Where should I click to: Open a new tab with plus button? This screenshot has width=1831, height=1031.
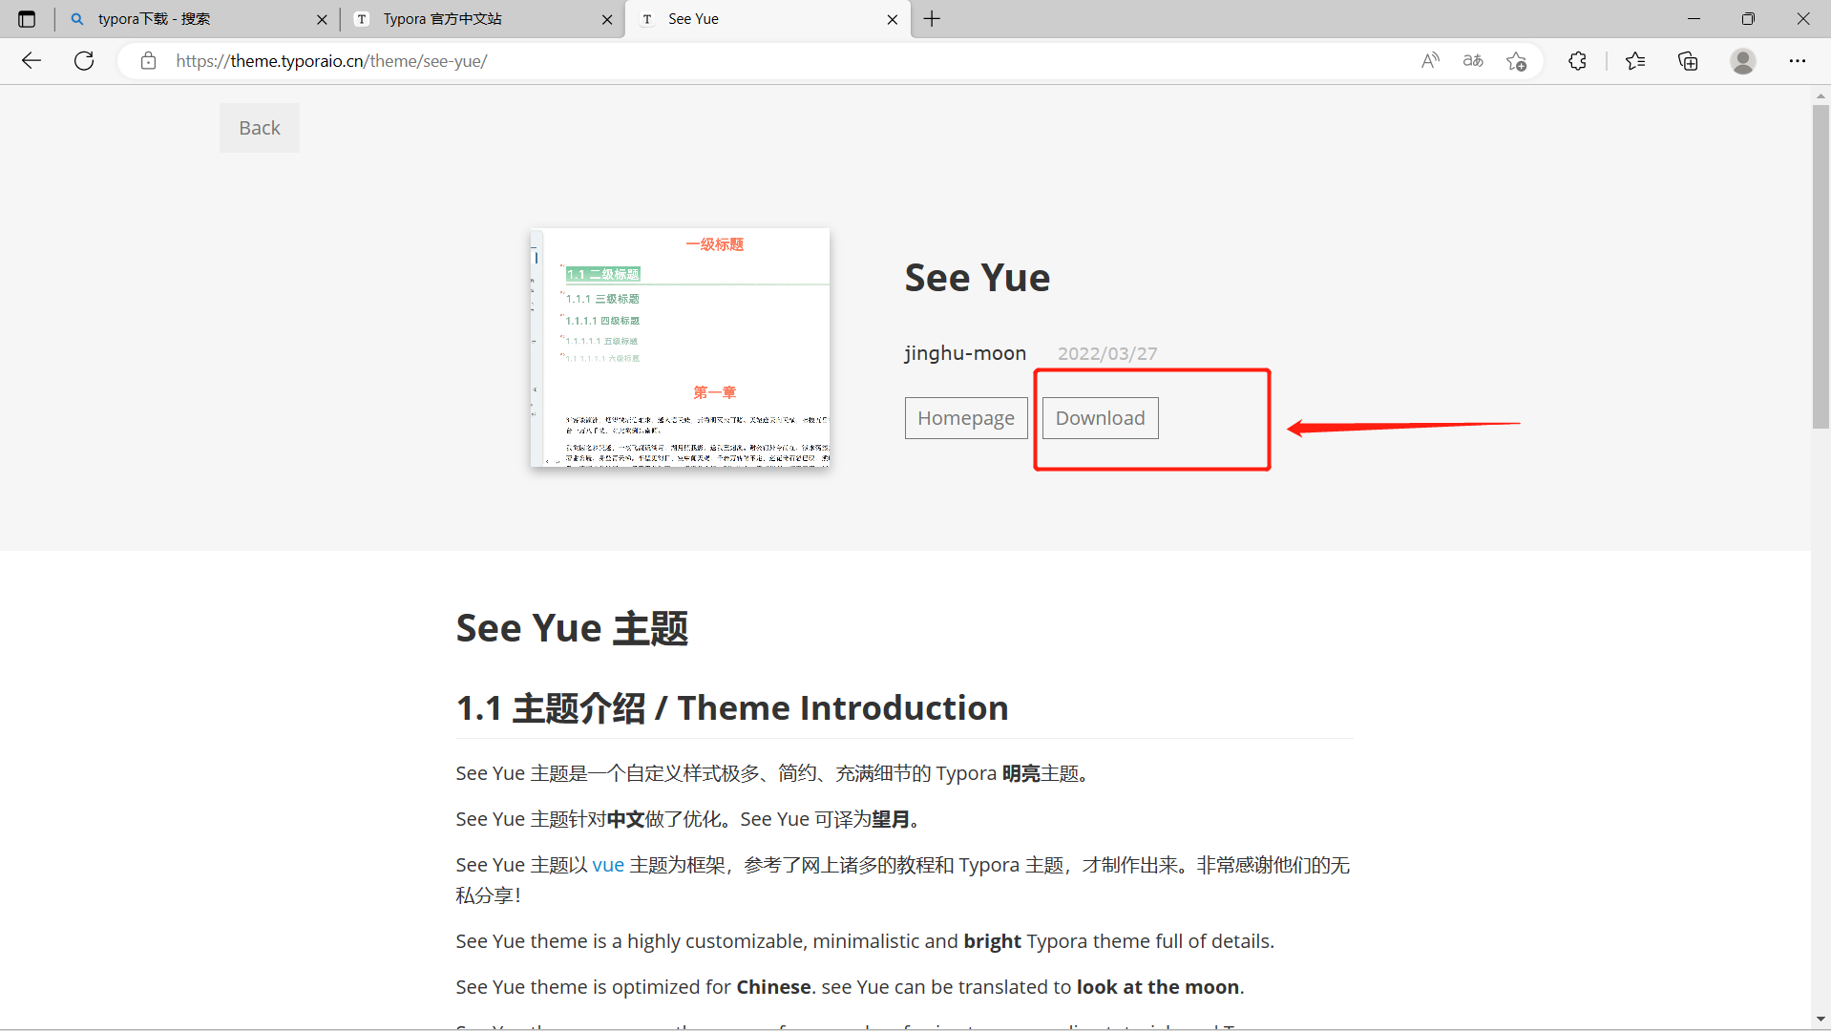(x=933, y=19)
